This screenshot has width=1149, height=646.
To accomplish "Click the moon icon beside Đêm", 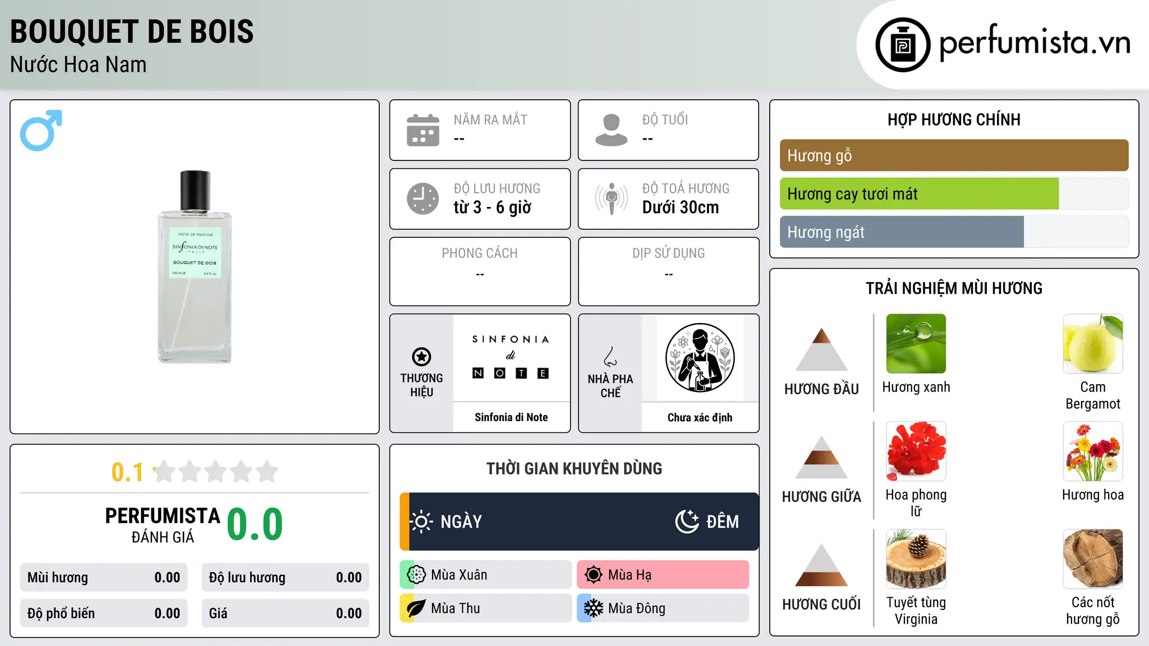I will 687,522.
